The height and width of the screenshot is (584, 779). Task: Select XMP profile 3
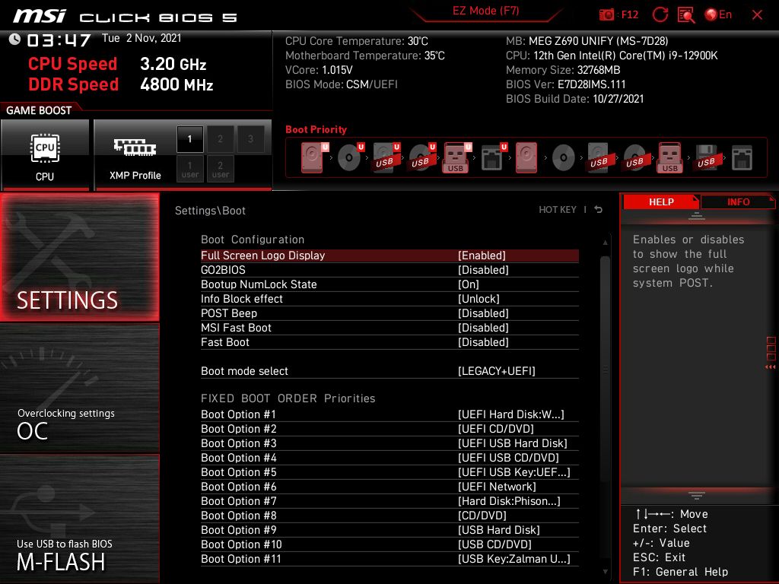(250, 139)
